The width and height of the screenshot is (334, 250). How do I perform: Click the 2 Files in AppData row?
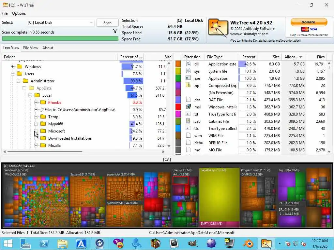pos(78,109)
